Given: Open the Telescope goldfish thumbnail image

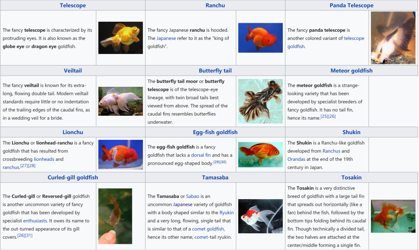Looking at the screenshot, I should click(x=121, y=38).
